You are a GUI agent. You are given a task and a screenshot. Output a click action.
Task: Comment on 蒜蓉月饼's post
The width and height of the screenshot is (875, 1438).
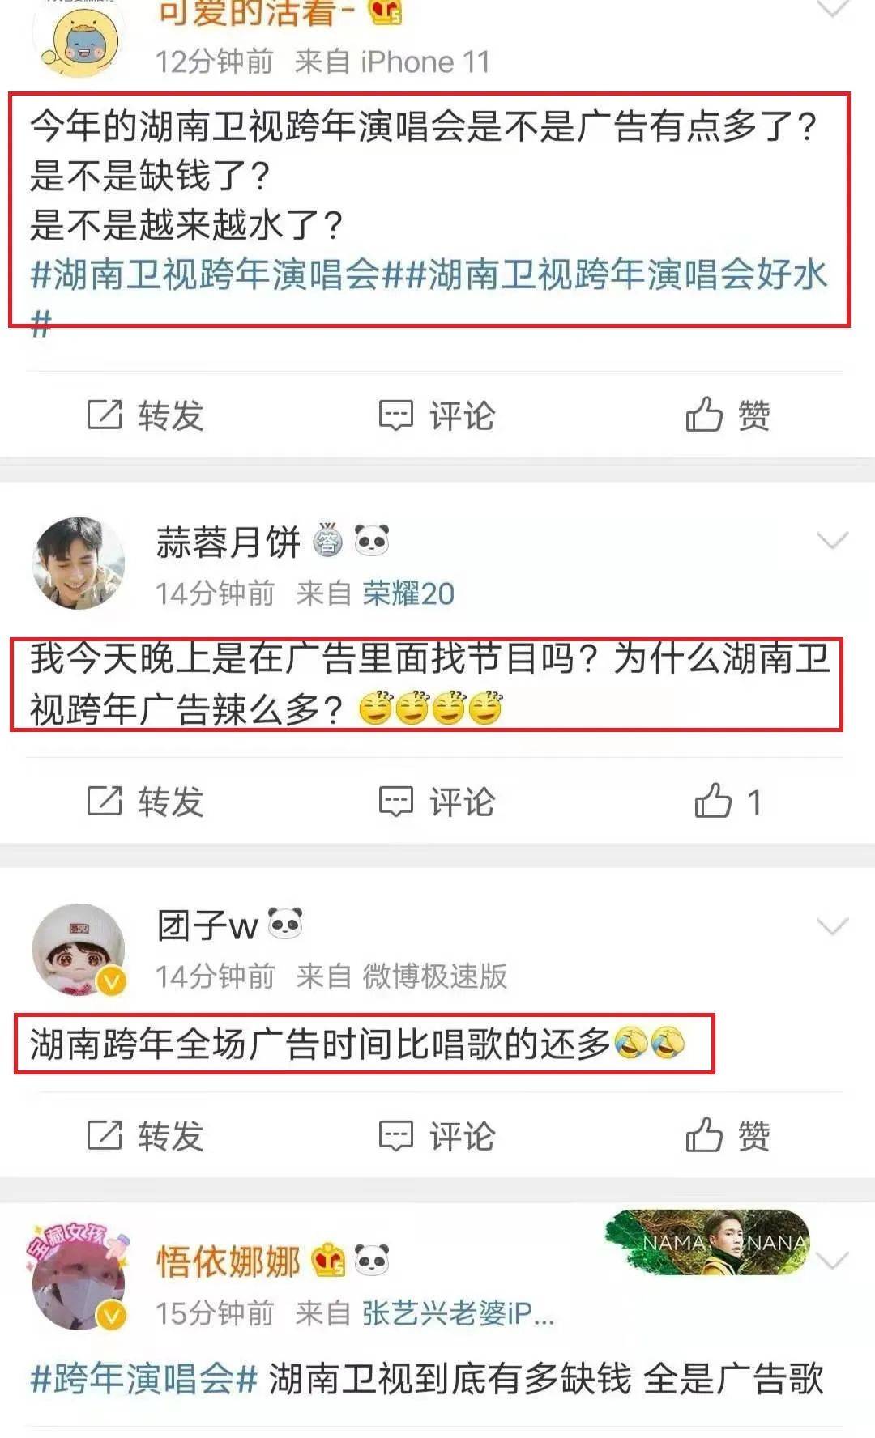[437, 802]
